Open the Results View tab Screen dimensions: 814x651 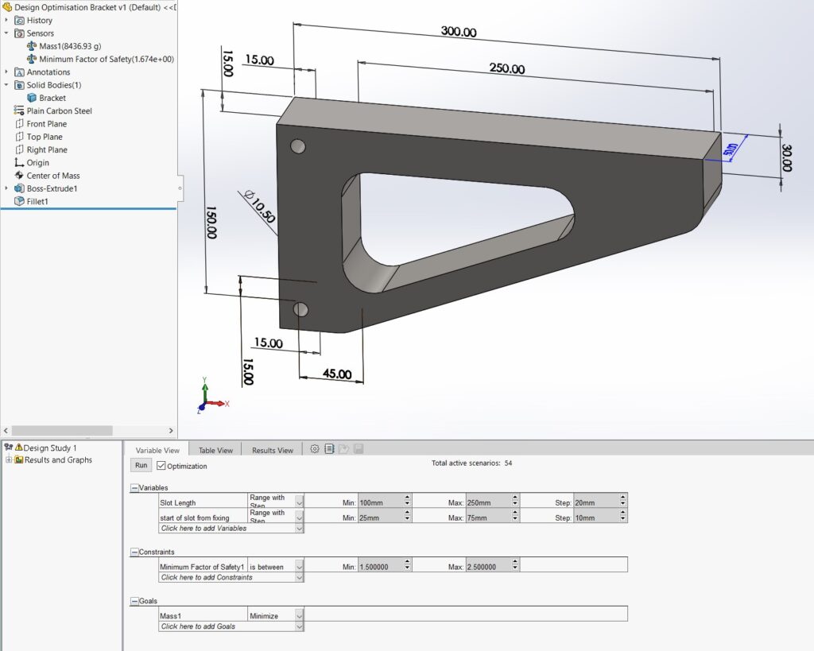click(x=273, y=450)
